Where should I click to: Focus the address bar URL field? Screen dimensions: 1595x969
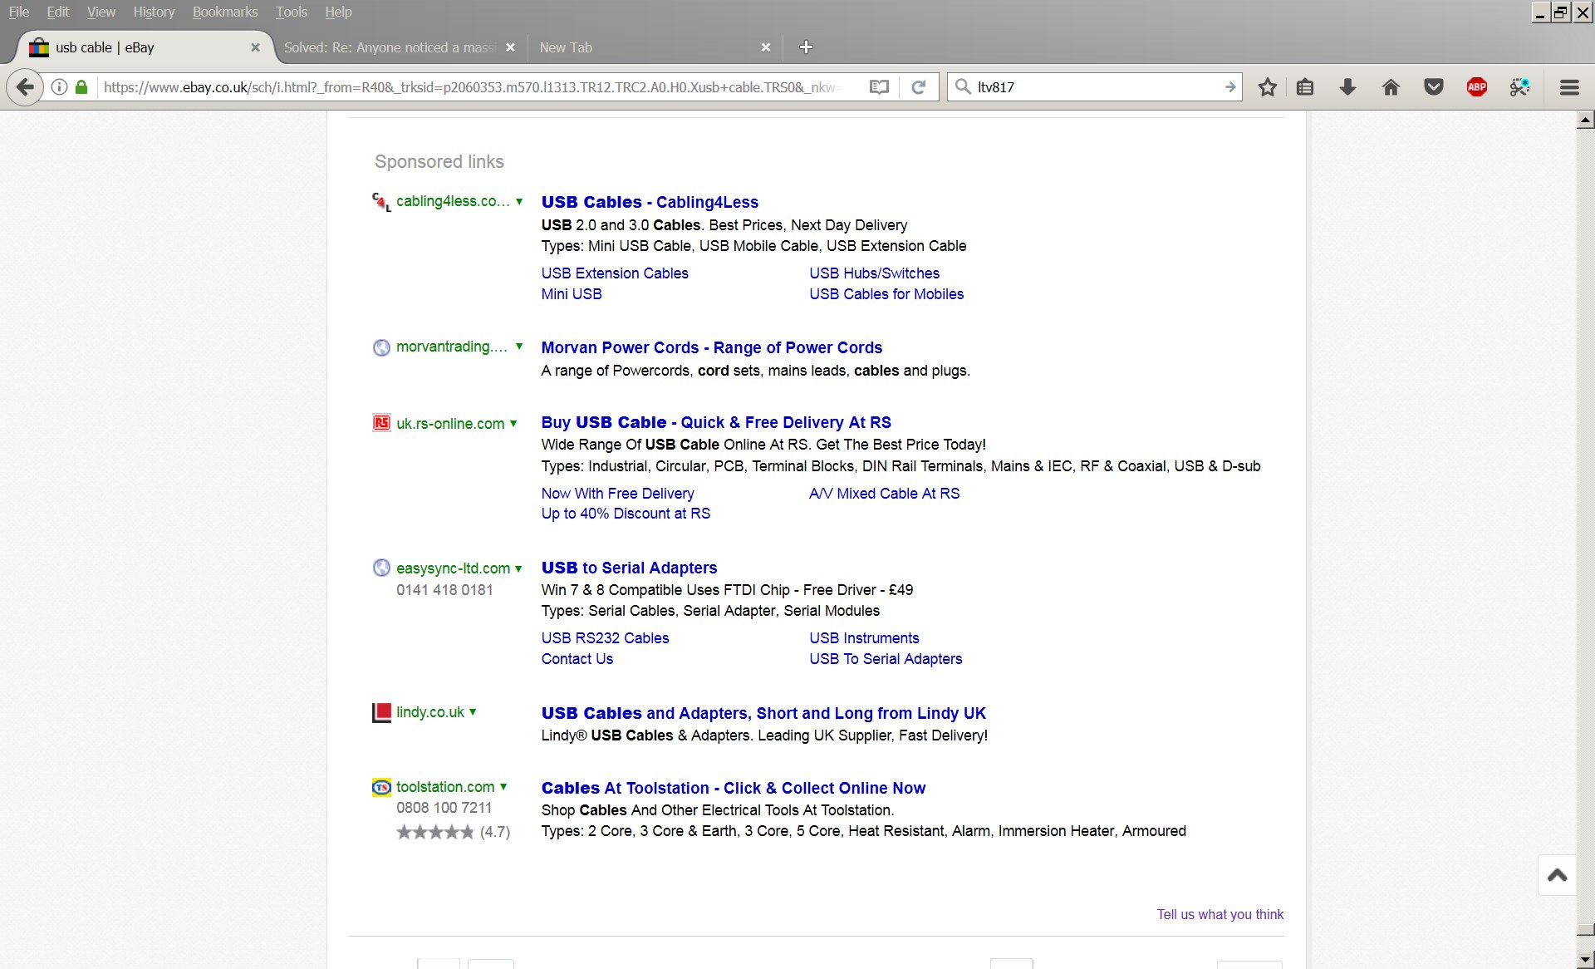click(x=474, y=86)
